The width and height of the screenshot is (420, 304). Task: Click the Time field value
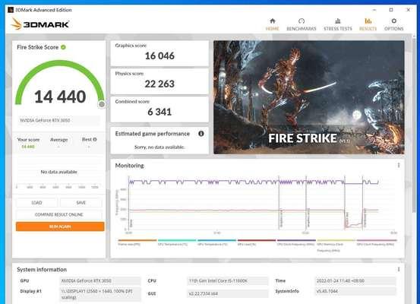[x=355, y=280]
